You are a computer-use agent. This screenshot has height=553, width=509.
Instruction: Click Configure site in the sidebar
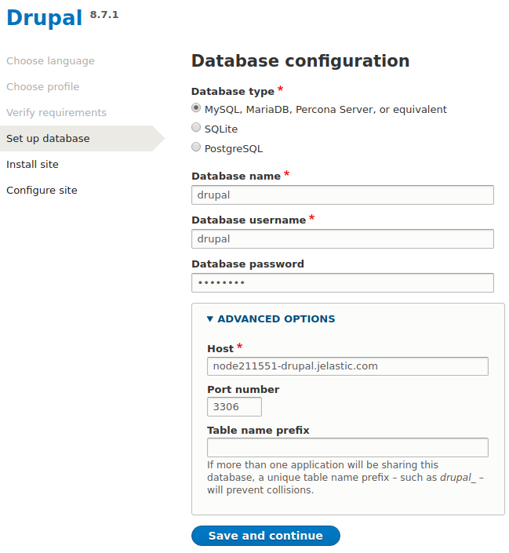pos(42,191)
